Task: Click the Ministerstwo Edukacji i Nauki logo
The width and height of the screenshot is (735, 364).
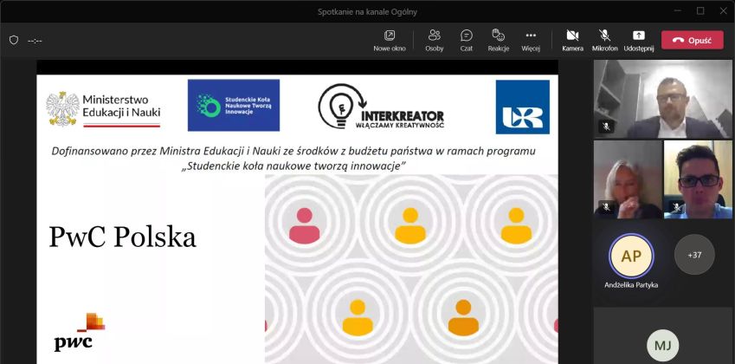Action: click(x=104, y=107)
